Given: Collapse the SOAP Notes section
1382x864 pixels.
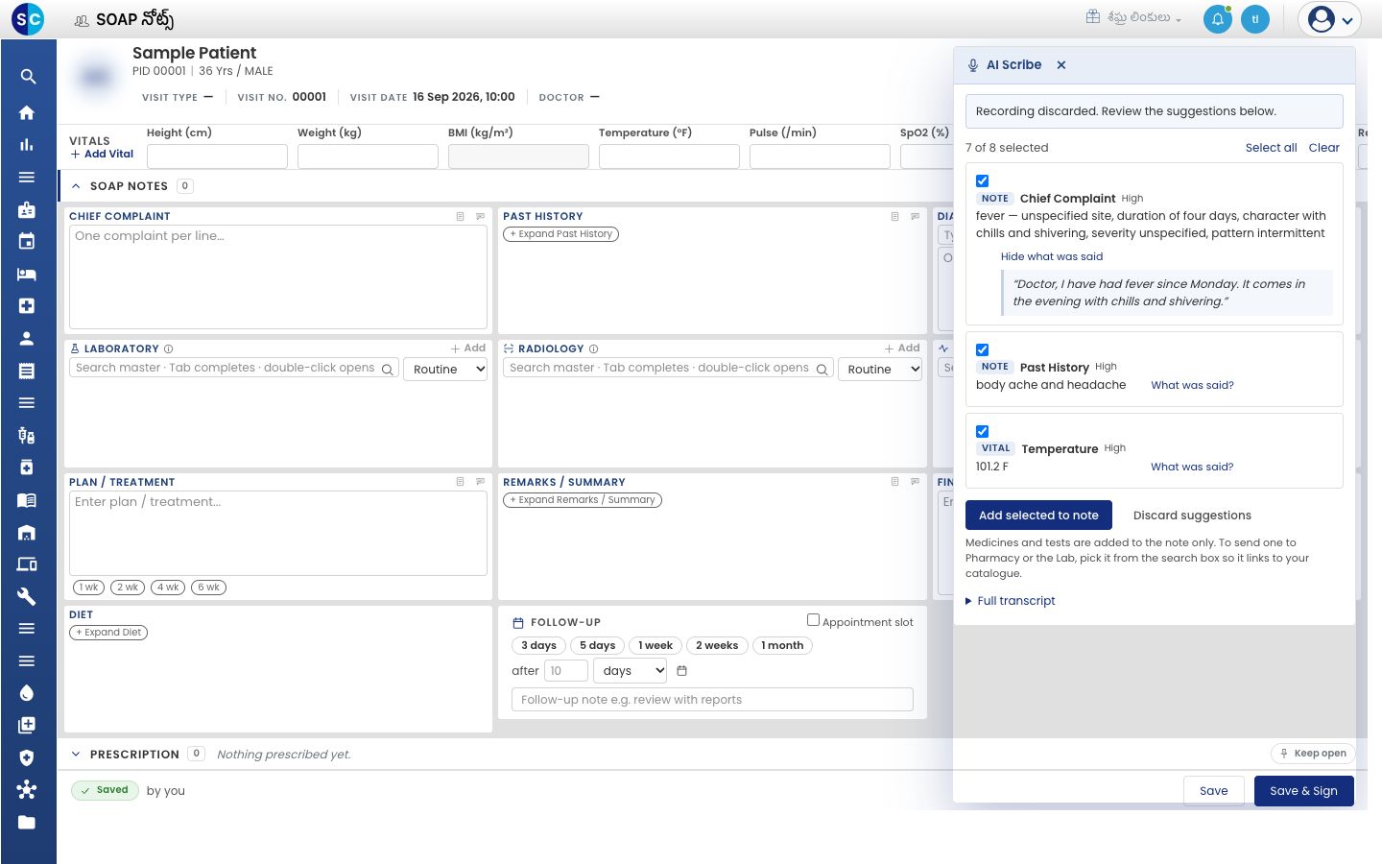Looking at the screenshot, I should [76, 186].
